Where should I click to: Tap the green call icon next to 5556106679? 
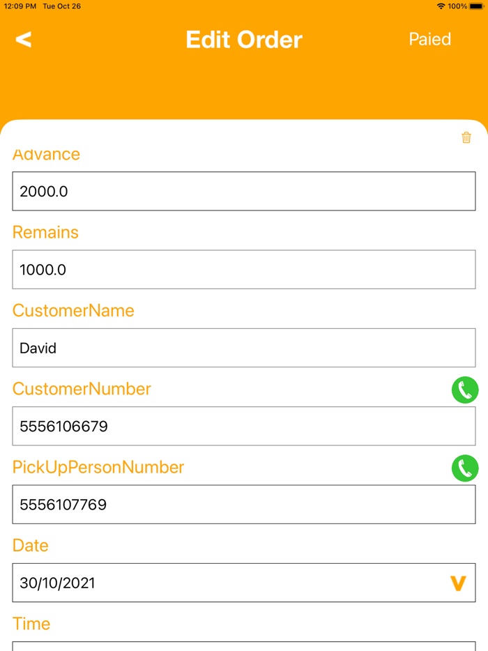tap(464, 391)
